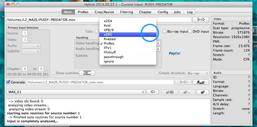
Task: Open the MAX_01 profile dropdown
Action: pyautogui.click(x=76, y=92)
